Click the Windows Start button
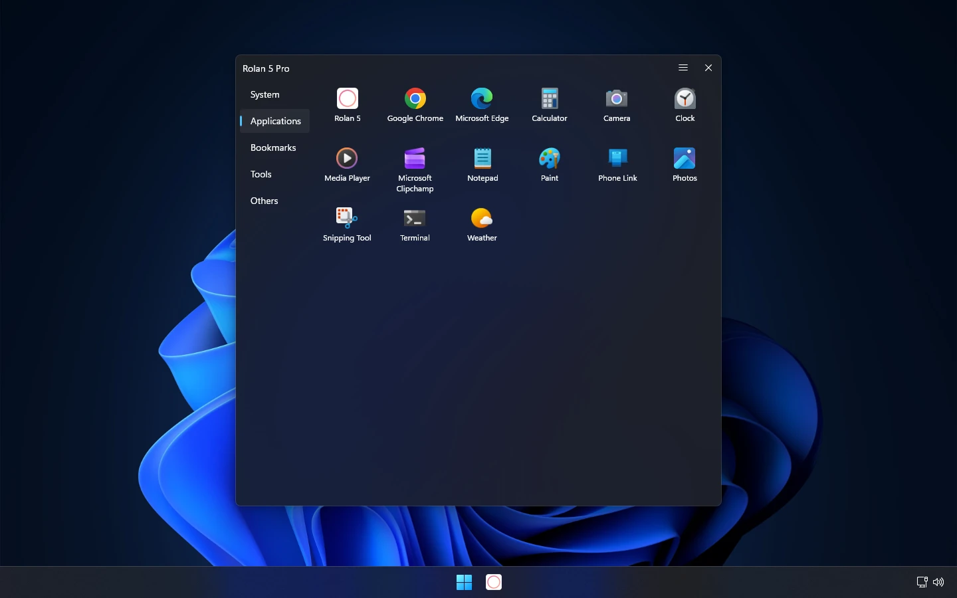 464,582
